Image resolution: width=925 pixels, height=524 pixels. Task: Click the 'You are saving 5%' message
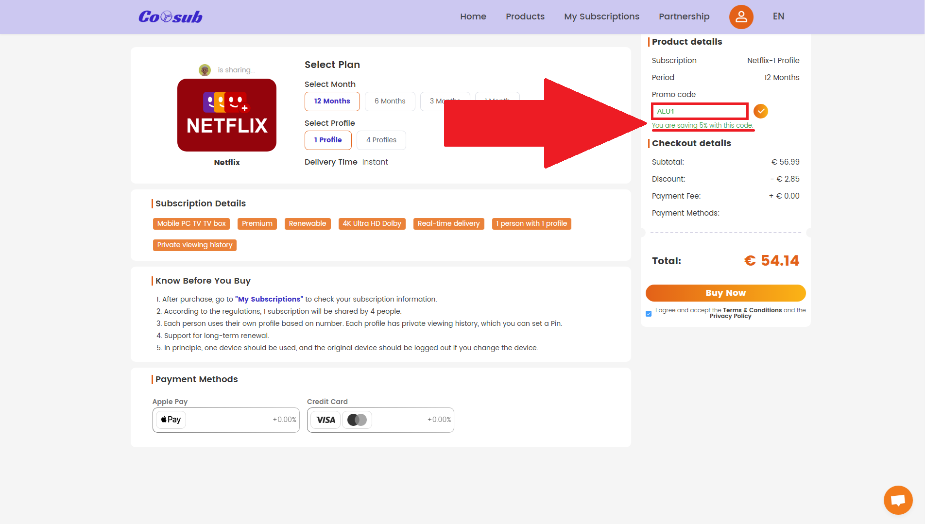click(702, 125)
